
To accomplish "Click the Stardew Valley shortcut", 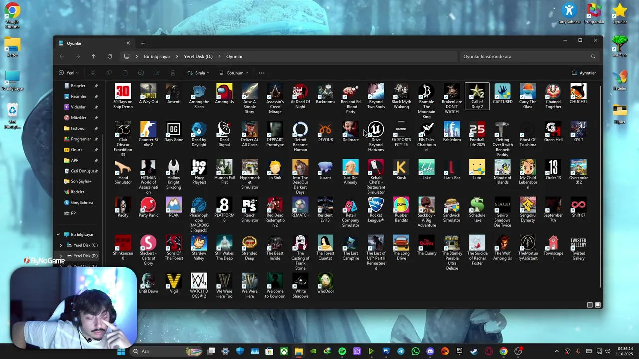I will tap(199, 248).
